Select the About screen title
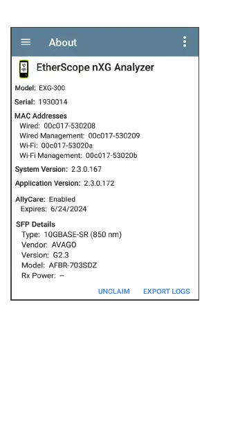This screenshot has width=249, height=424. pyautogui.click(x=63, y=42)
